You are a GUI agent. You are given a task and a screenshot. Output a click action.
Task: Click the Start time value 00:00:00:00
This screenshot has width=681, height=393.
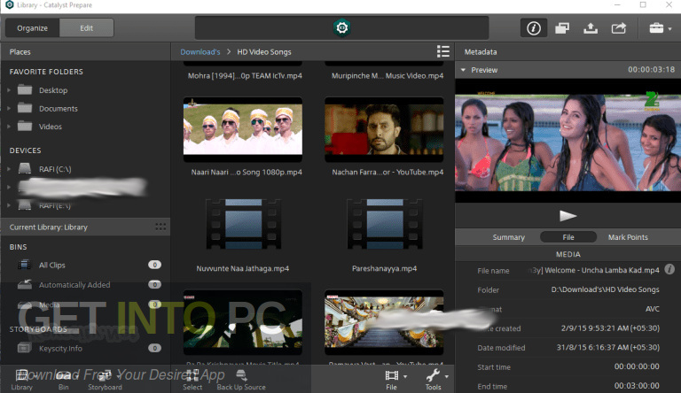pos(637,366)
